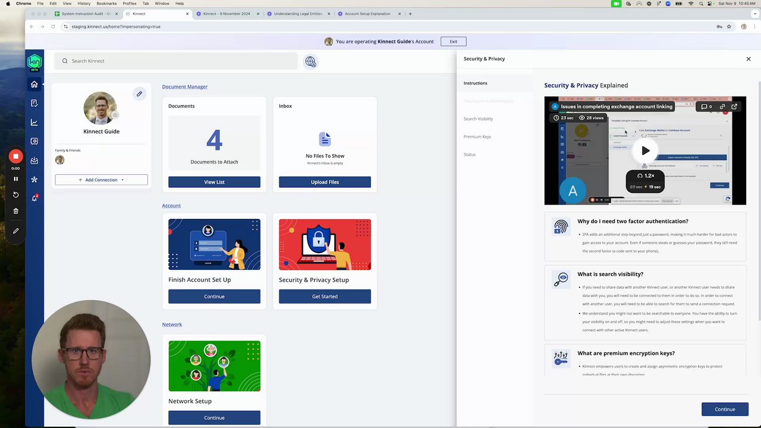Open the Chrome File menu

click(x=40, y=4)
